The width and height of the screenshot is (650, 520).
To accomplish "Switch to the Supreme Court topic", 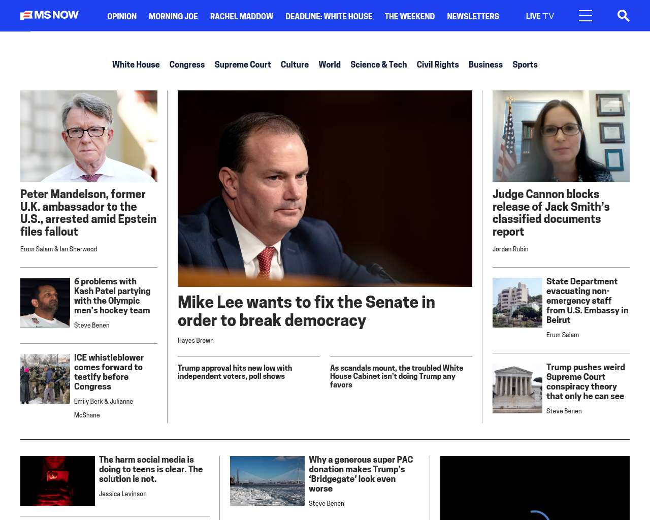I will click(x=242, y=64).
